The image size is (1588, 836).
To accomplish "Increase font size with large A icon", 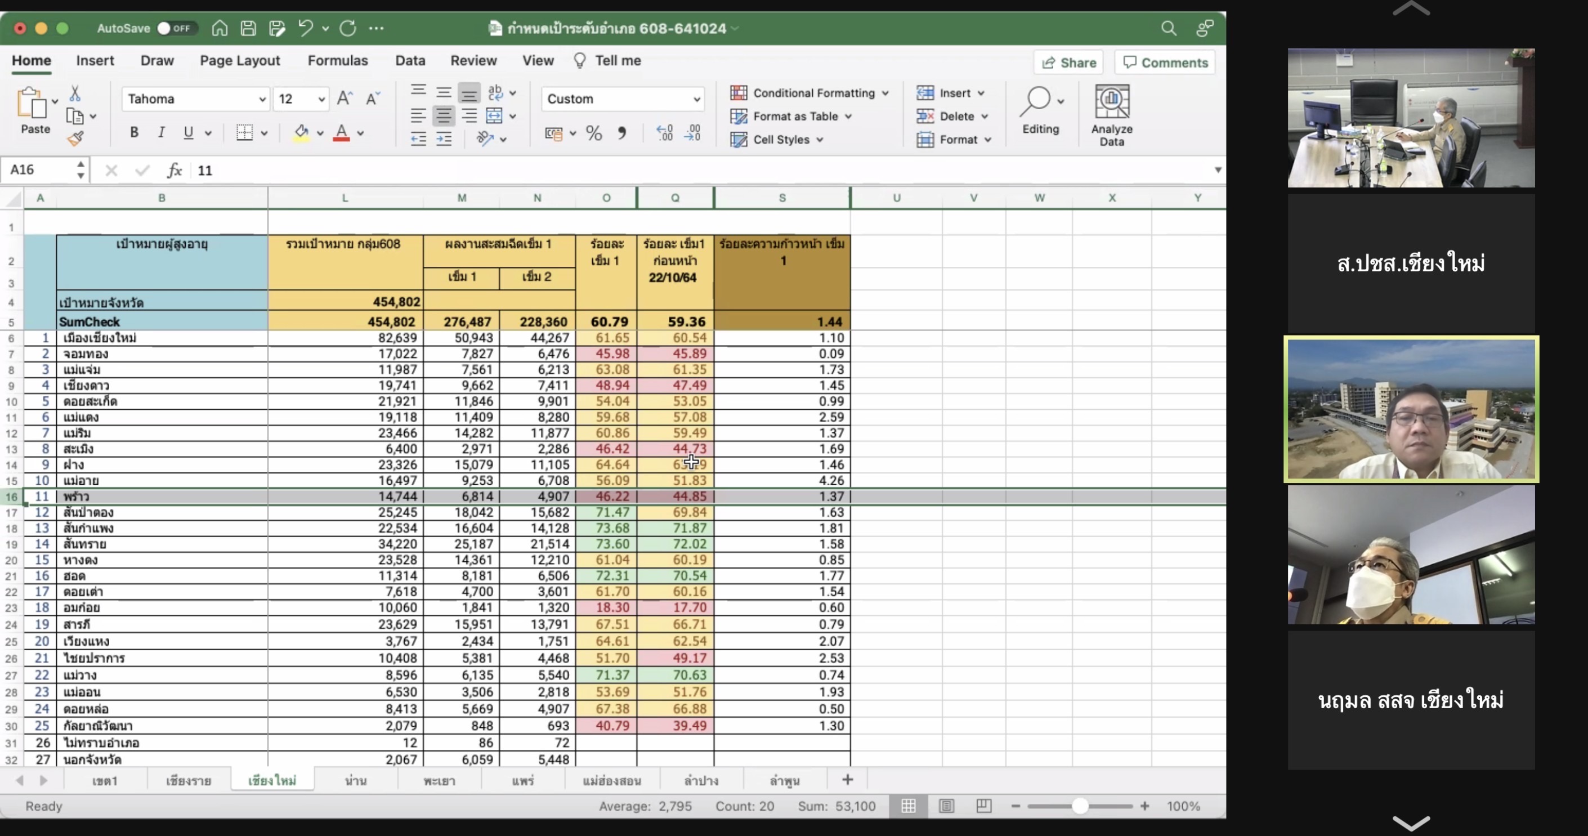I will click(x=345, y=99).
